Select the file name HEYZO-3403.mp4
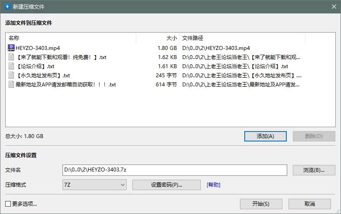The width and height of the screenshot is (341, 214). pos(38,48)
